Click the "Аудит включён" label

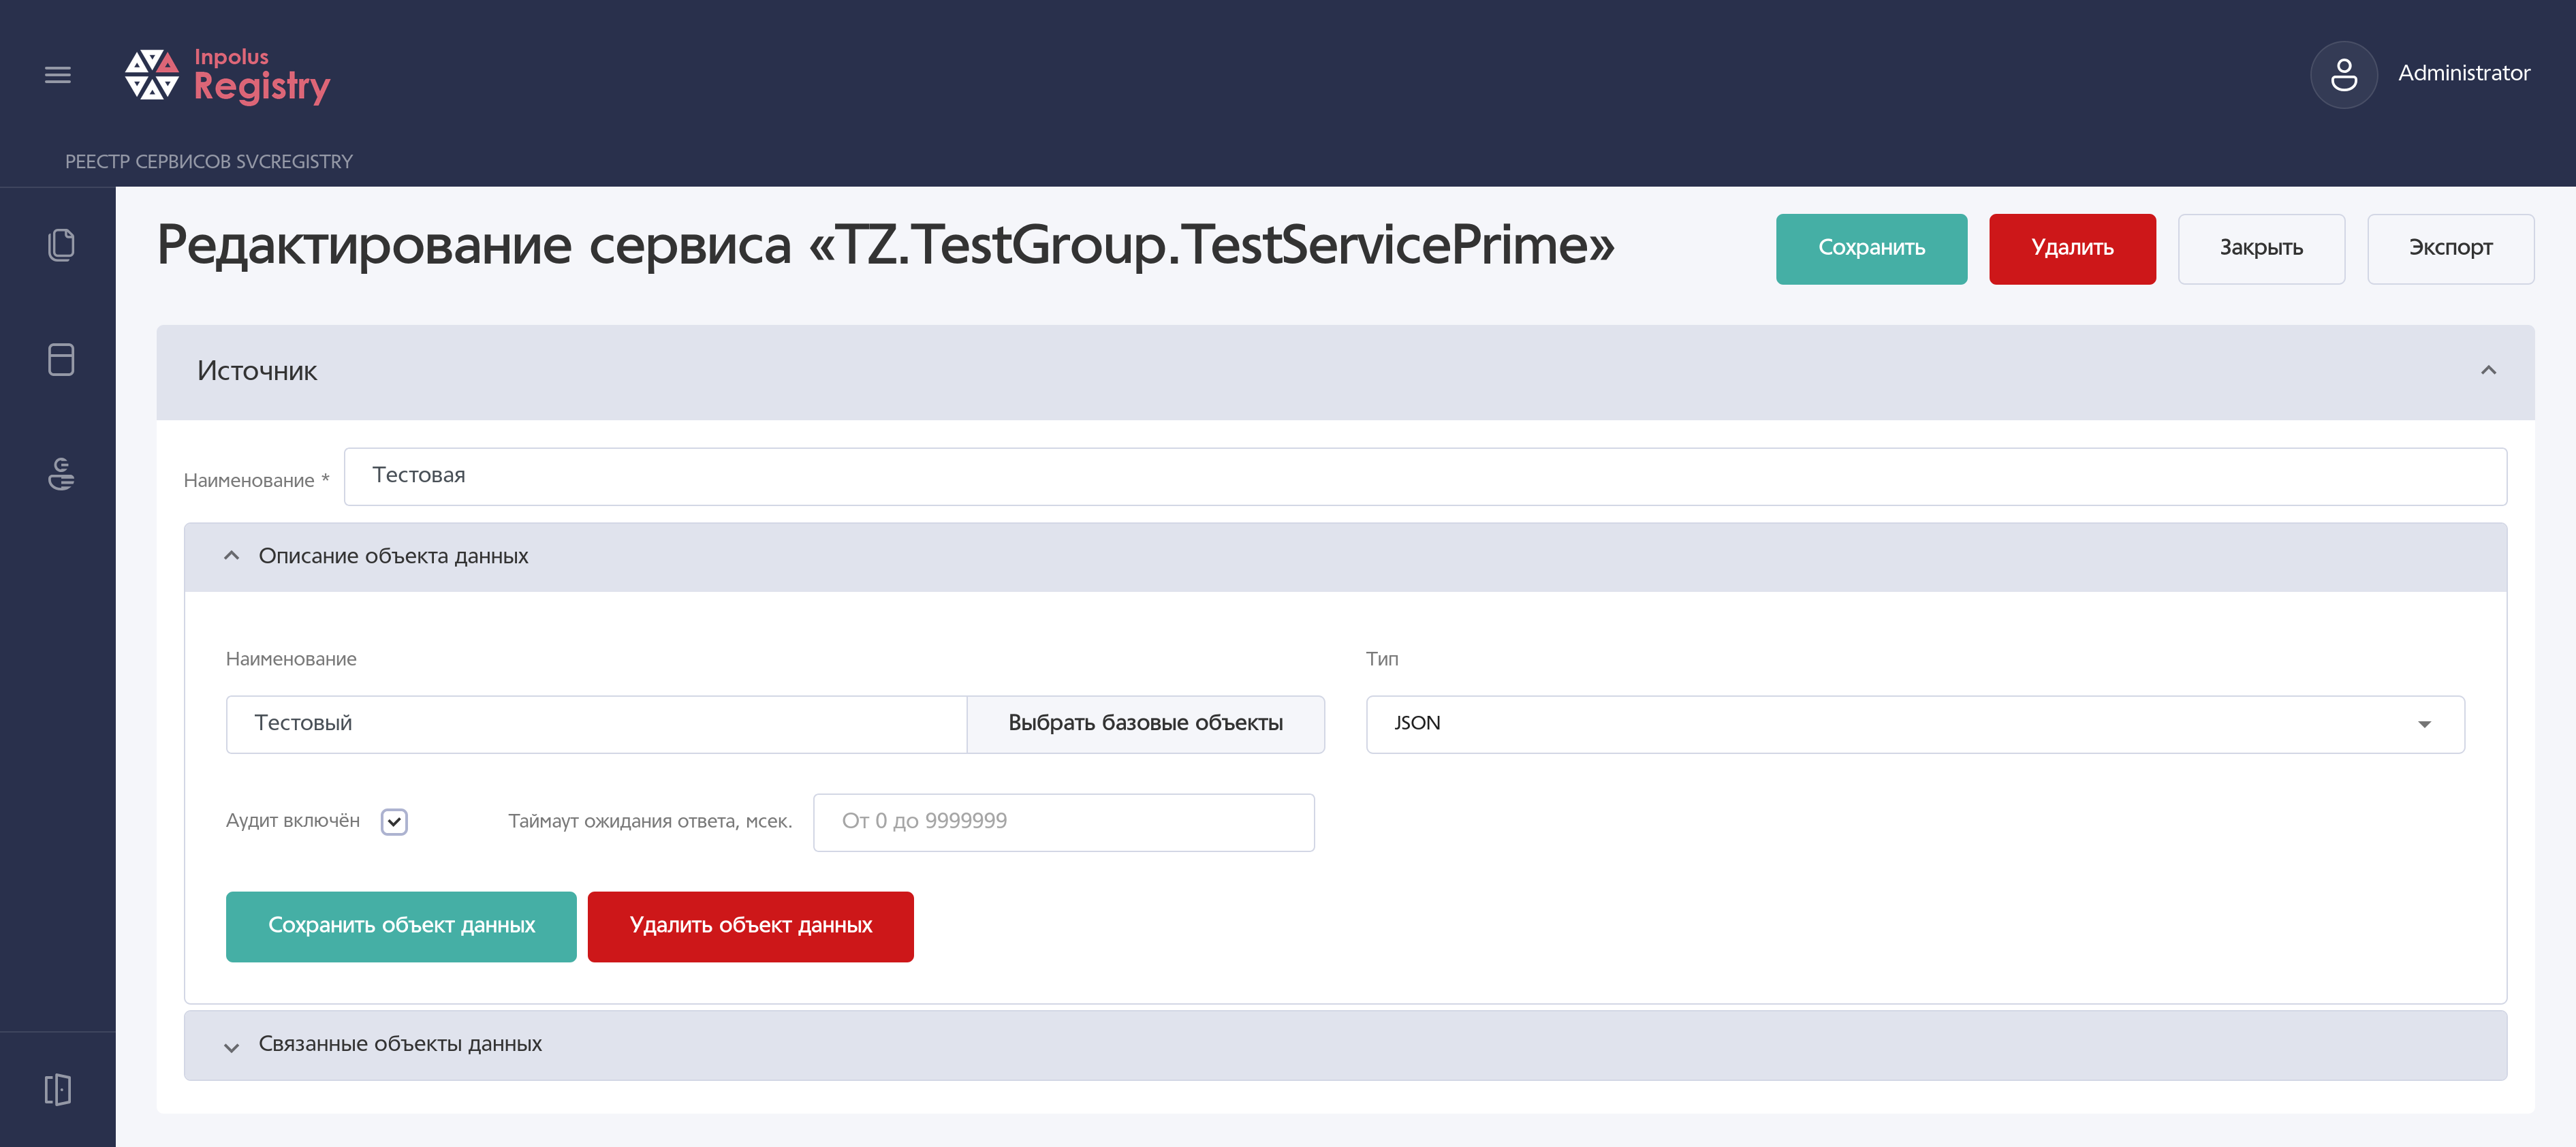(x=293, y=820)
